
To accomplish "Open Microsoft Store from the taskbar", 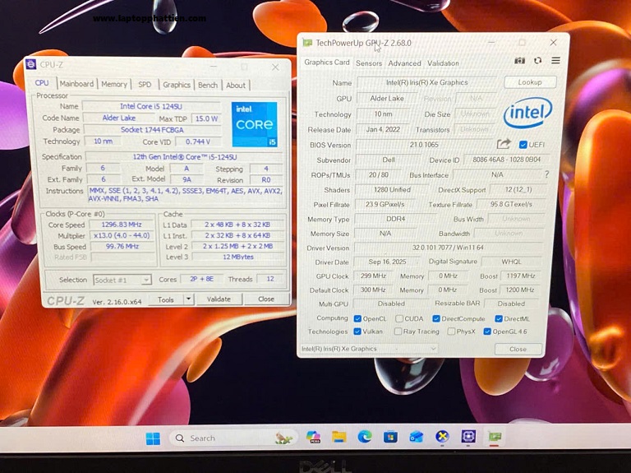I will point(390,437).
